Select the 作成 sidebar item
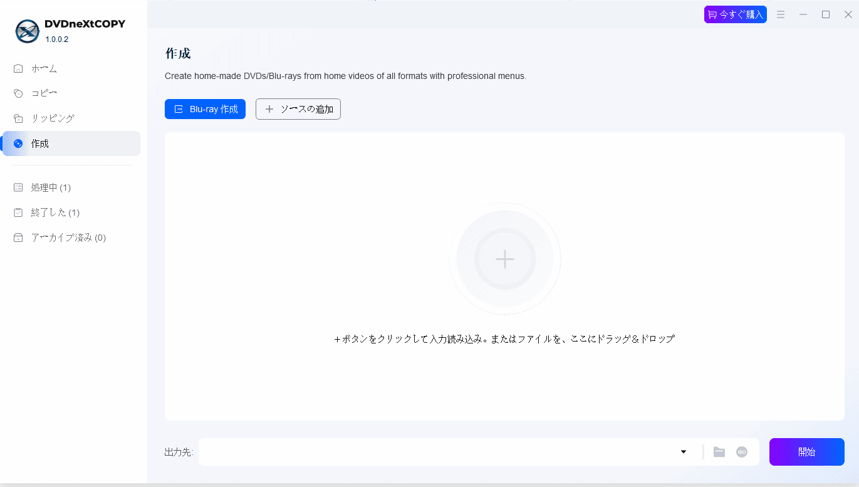The height and width of the screenshot is (487, 859). coord(70,144)
